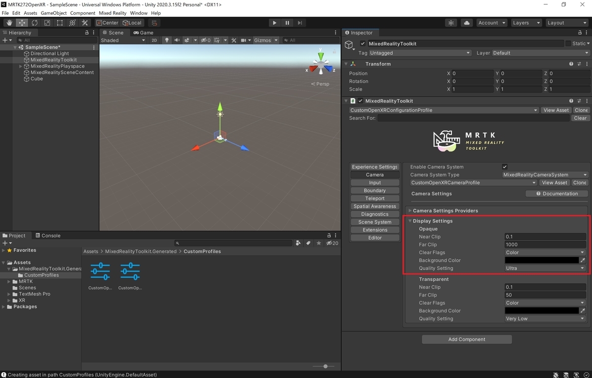Open color picker eyedropper for Opaque background
The image size is (592, 378).
(x=583, y=261)
